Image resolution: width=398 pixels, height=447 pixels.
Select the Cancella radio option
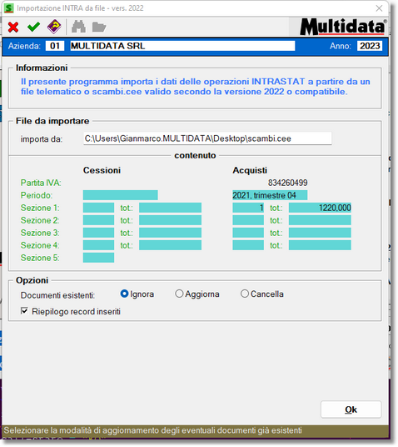tap(262, 294)
